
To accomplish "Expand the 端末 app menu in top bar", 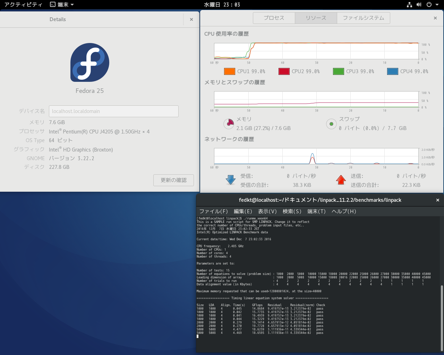I will pyautogui.click(x=62, y=5).
